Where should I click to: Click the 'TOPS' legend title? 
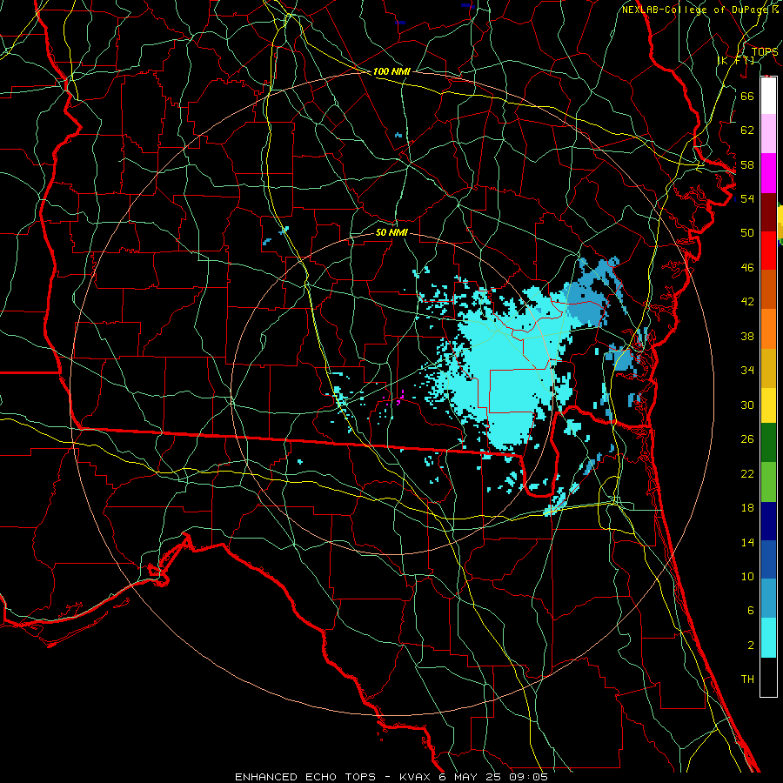765,51
